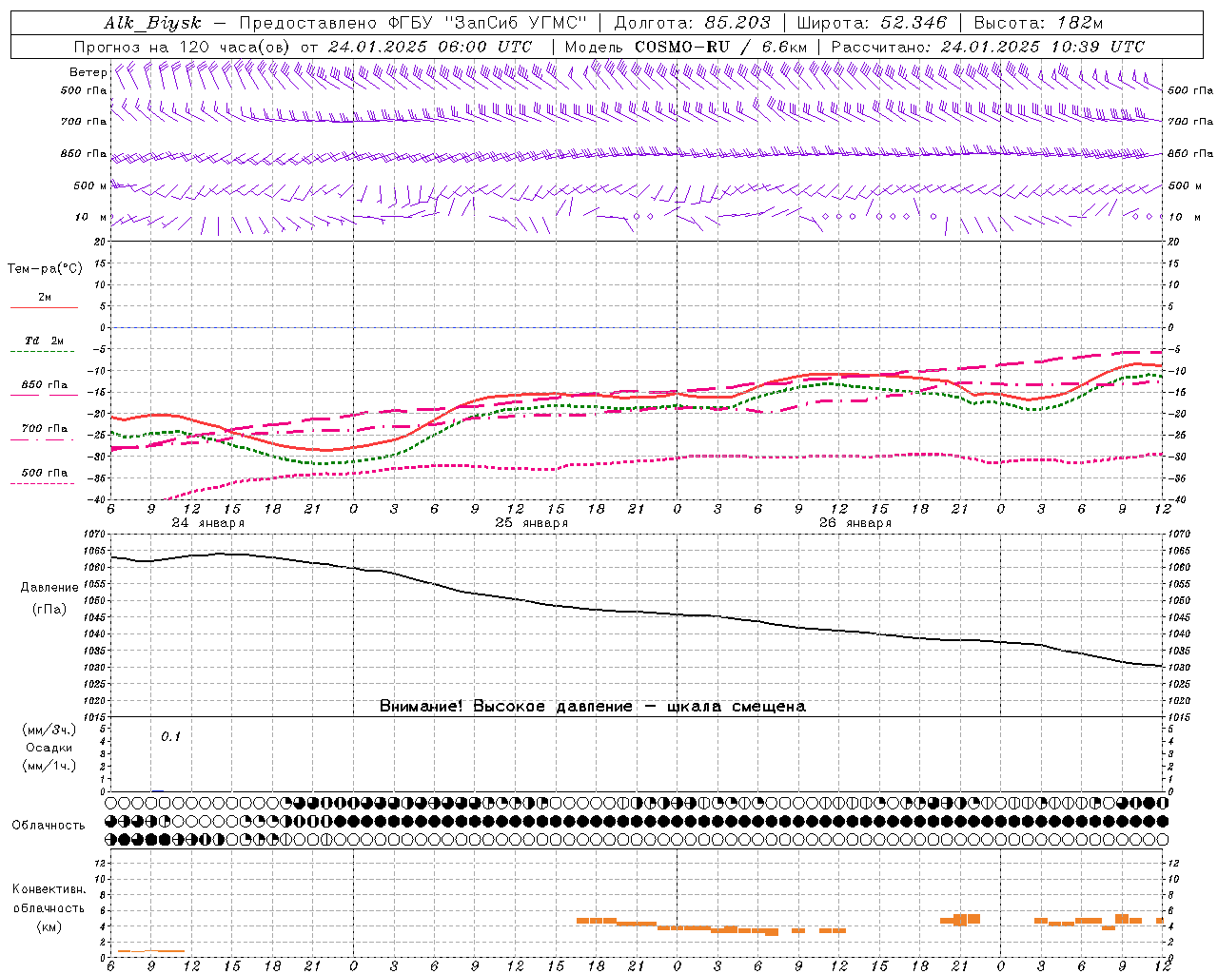This screenshot has height=974, width=1218.
Task: Click the Высота: 182м value
Action: click(x=1038, y=23)
